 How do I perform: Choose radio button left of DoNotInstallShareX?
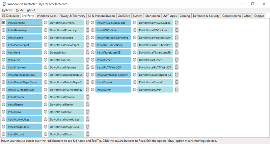pos(134,82)
